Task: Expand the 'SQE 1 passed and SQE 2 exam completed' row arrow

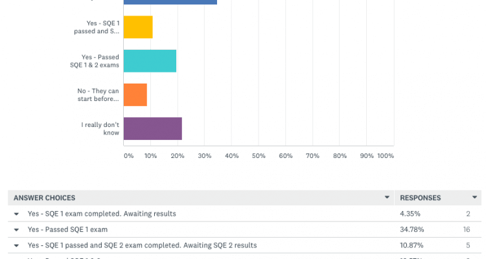Action: (16, 245)
